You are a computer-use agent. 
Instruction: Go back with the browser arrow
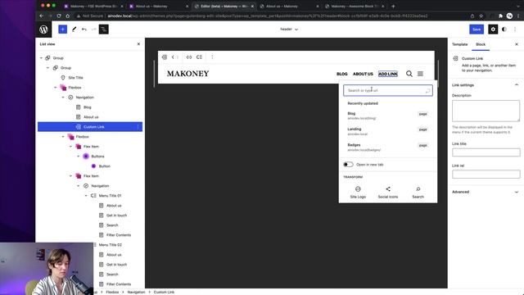pyautogui.click(x=42, y=16)
